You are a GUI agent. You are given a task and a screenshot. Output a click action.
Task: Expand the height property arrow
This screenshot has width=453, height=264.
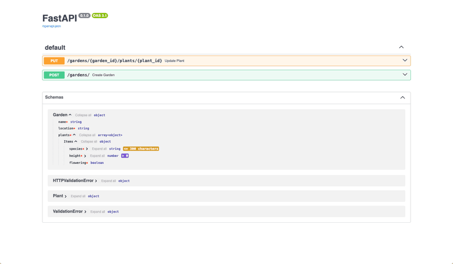[85, 156]
